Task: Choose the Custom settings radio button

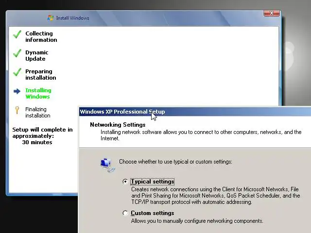Action: coord(125,213)
